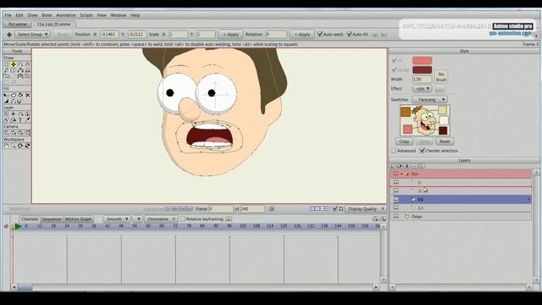
Task: Select the Select Shape fill tool
Action: point(6,95)
